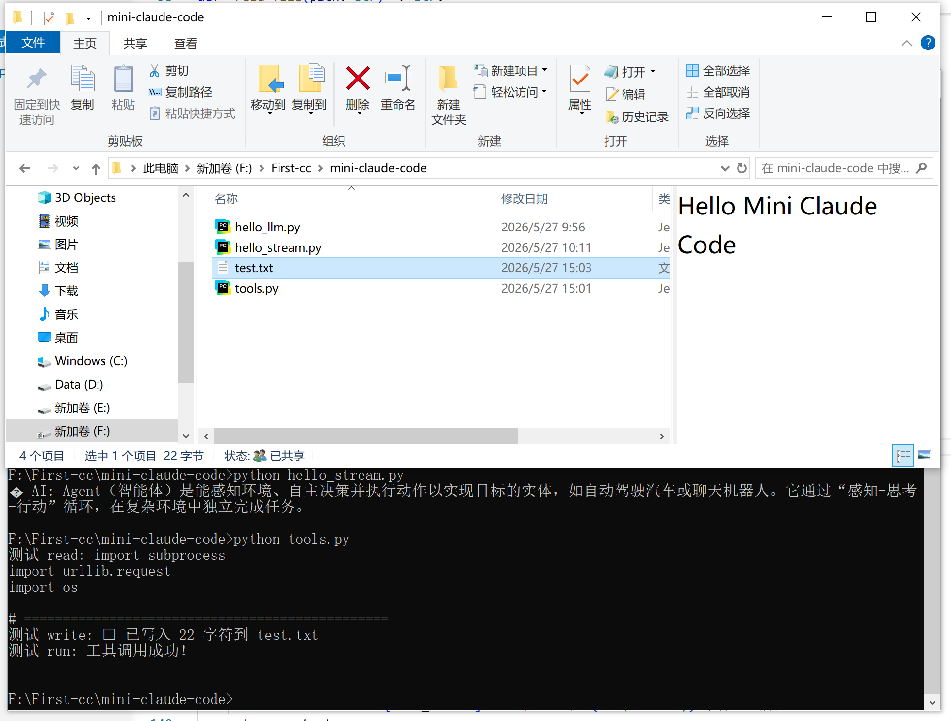Open the Quick Access Toolbar customize dropdown
Image resolution: width=951 pixels, height=721 pixels.
coord(88,18)
